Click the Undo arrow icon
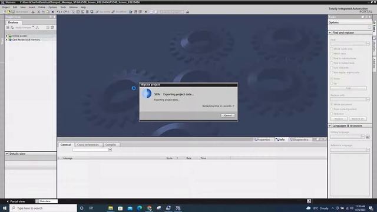 pyautogui.click(x=58, y=12)
